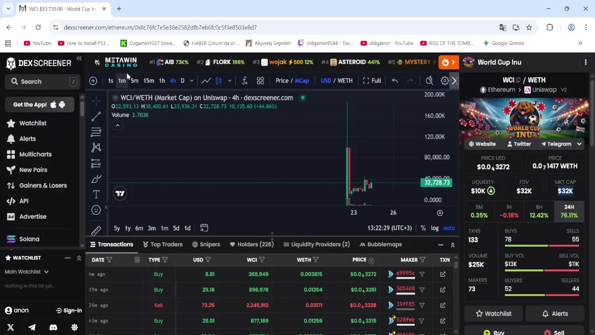Undo the last chart action
This screenshot has height=335, width=595.
[395, 81]
